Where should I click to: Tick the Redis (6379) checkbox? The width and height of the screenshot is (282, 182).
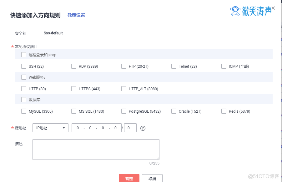pyautogui.click(x=224, y=111)
